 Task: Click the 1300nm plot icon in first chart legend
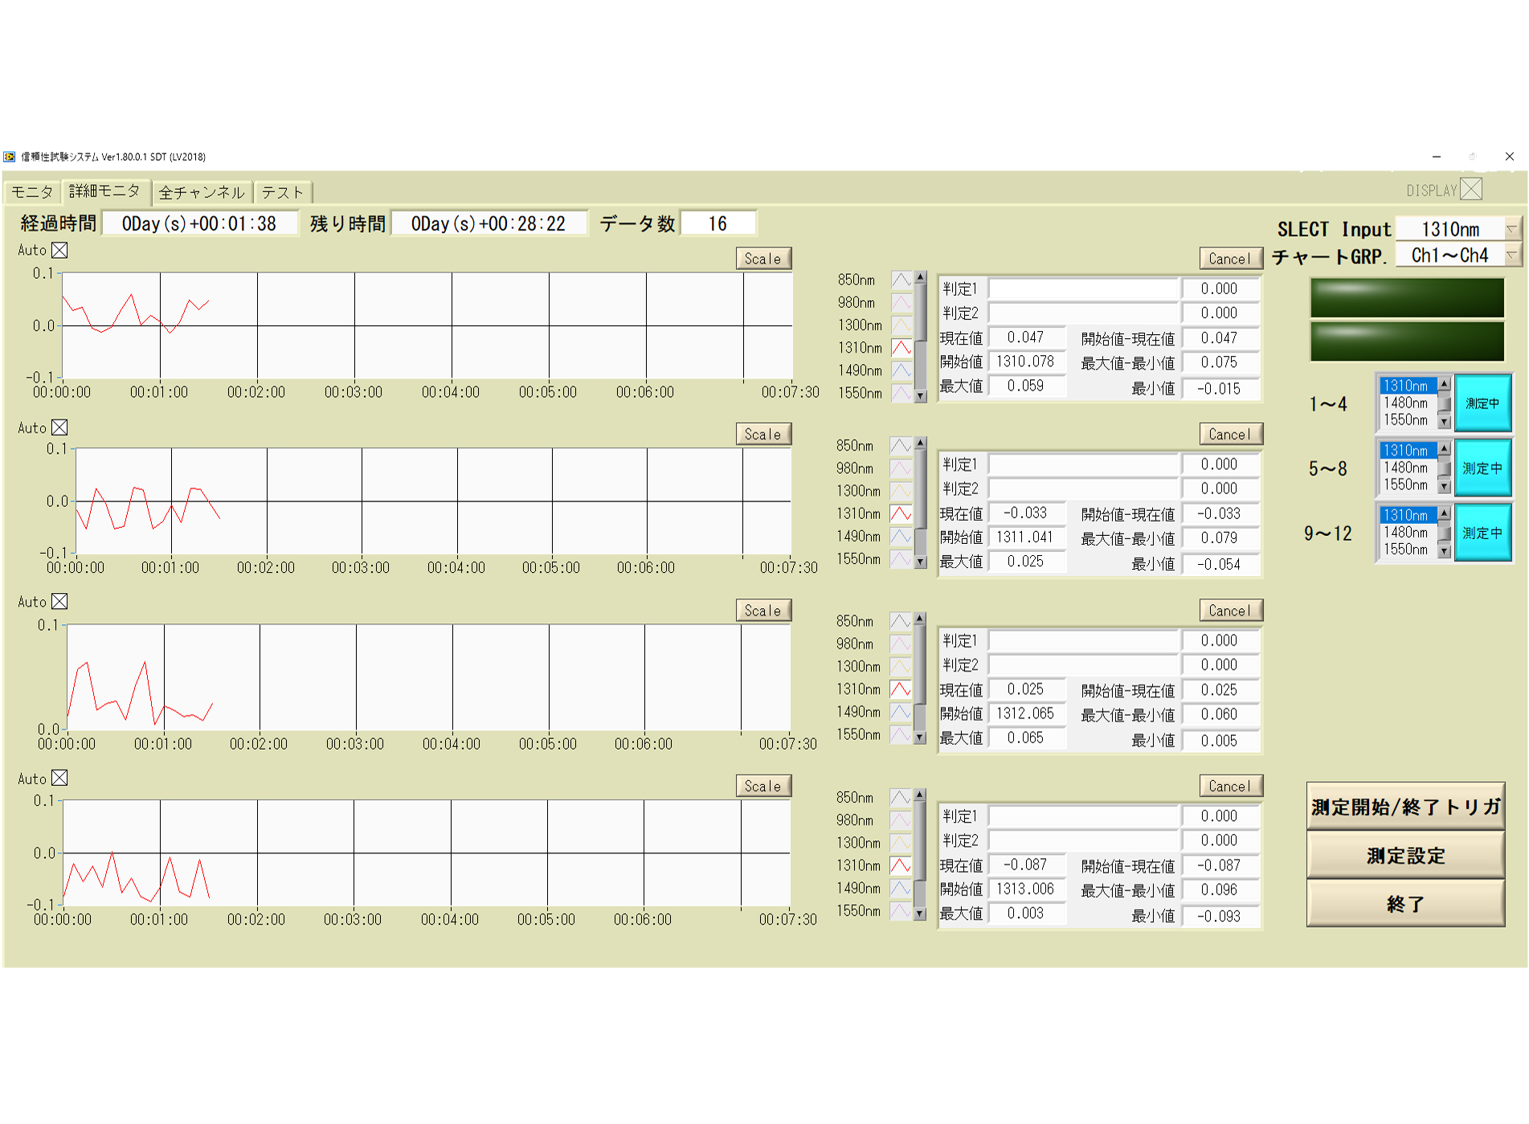tap(901, 325)
